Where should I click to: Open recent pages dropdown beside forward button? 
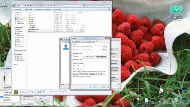coord(18,6)
